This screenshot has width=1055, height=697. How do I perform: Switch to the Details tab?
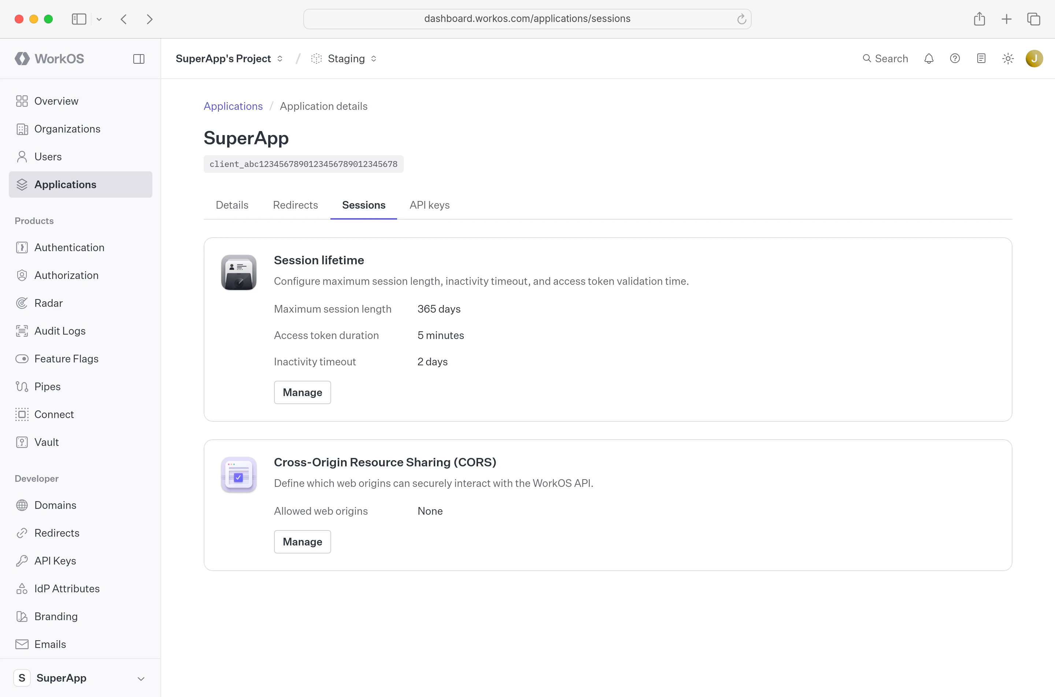tap(232, 205)
